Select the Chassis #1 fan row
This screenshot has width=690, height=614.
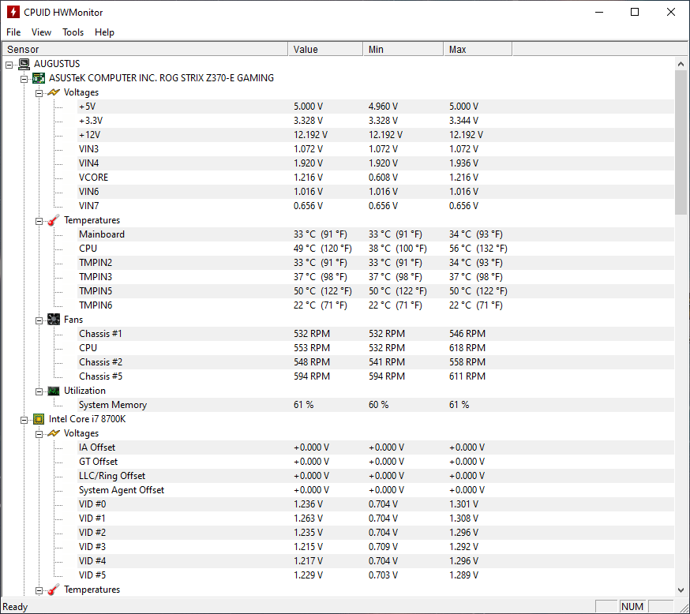click(x=376, y=334)
